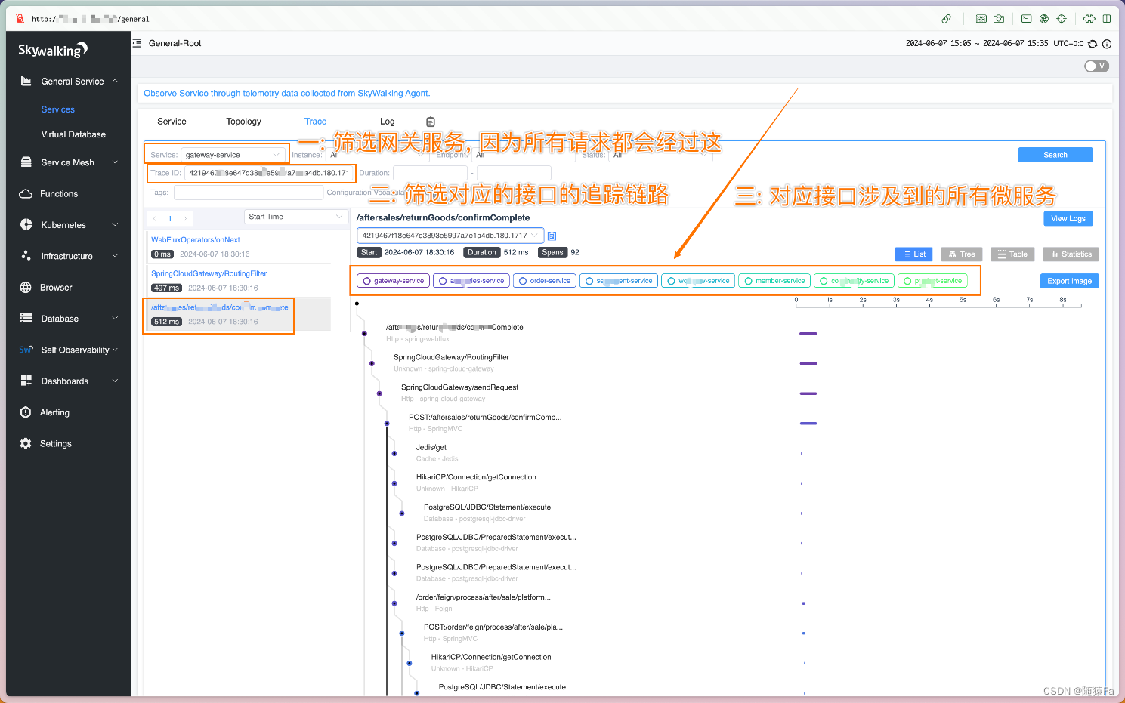Screen dimensions: 1125x703
Task: Toggle gateway-service filter chip
Action: 393,281
